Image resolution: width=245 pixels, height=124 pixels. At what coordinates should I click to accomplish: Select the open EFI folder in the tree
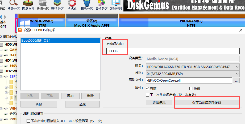11,98
